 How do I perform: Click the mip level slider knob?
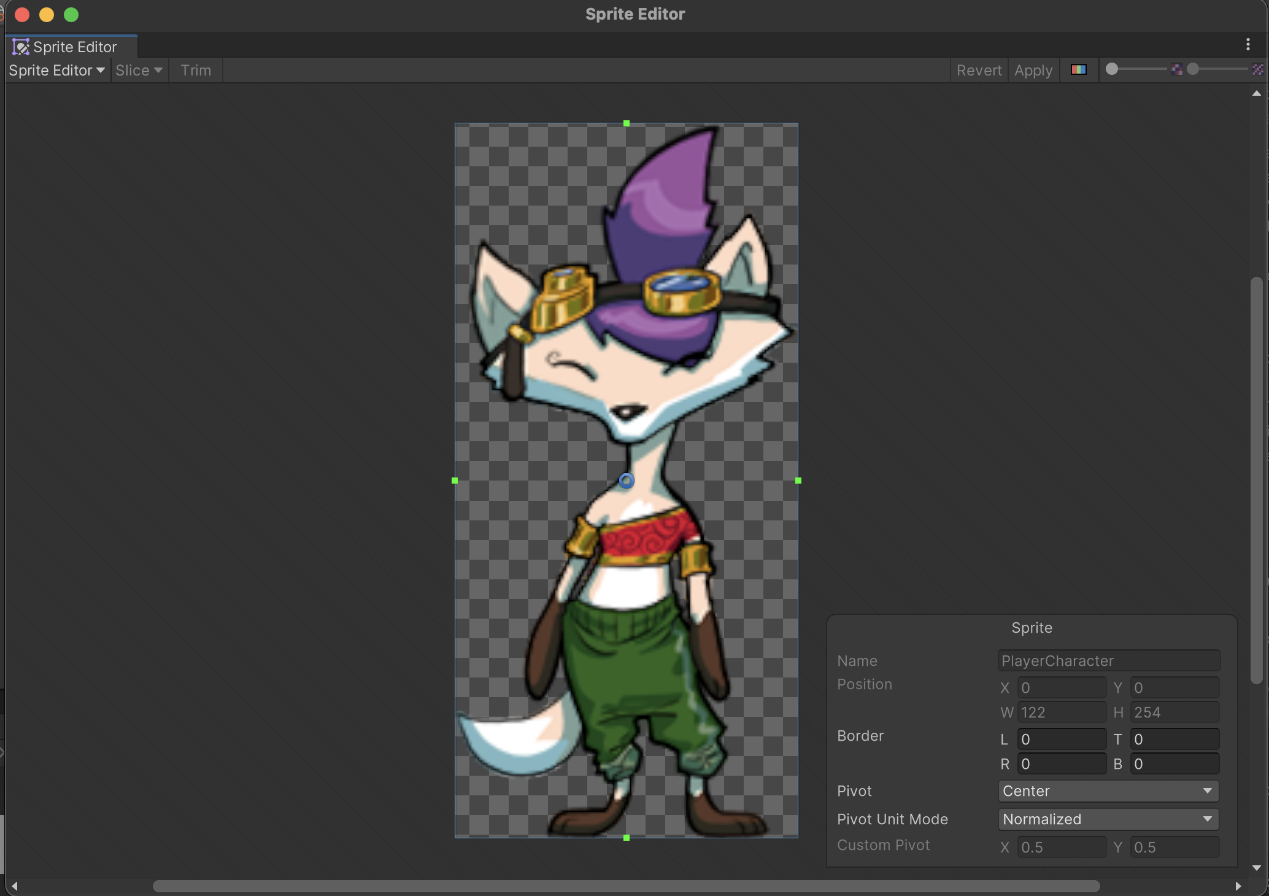click(x=1192, y=69)
